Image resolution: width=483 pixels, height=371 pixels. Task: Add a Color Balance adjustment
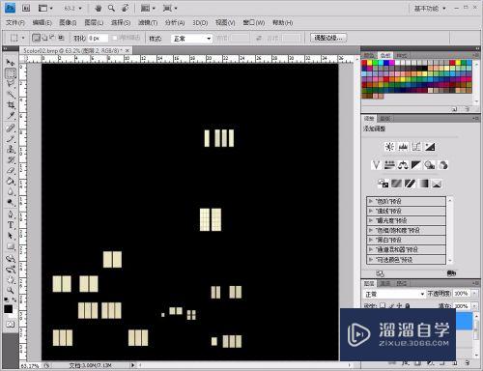click(403, 165)
